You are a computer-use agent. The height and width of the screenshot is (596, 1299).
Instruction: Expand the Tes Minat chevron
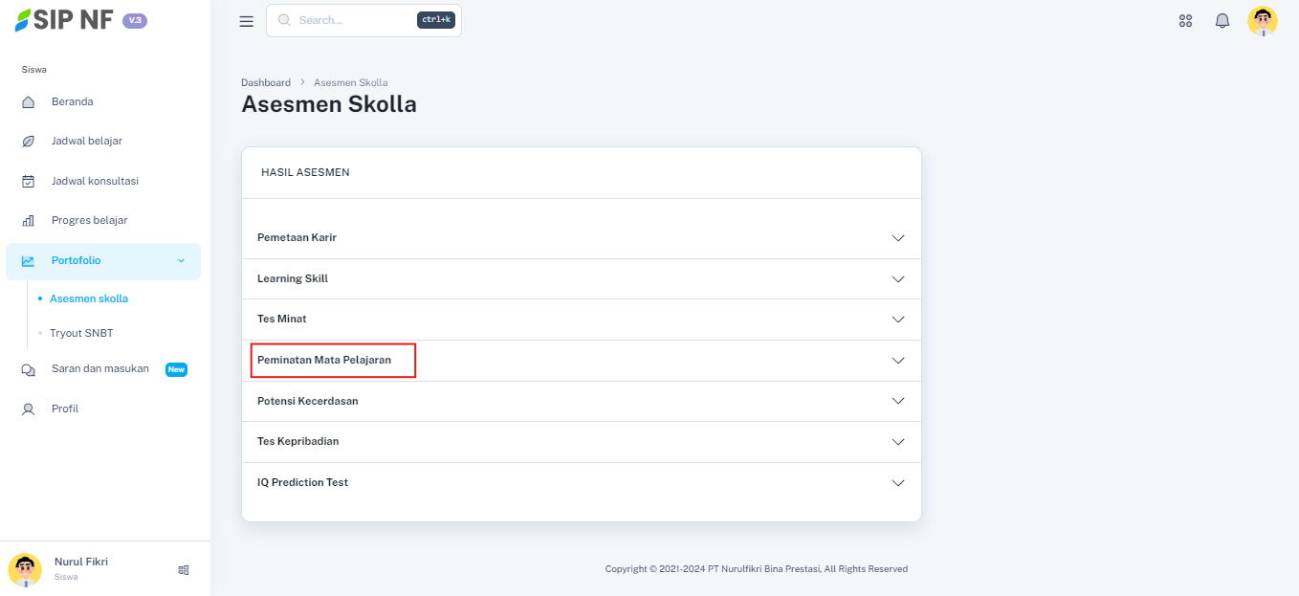(897, 320)
